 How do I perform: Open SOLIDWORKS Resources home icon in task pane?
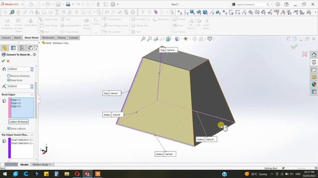click(x=314, y=55)
